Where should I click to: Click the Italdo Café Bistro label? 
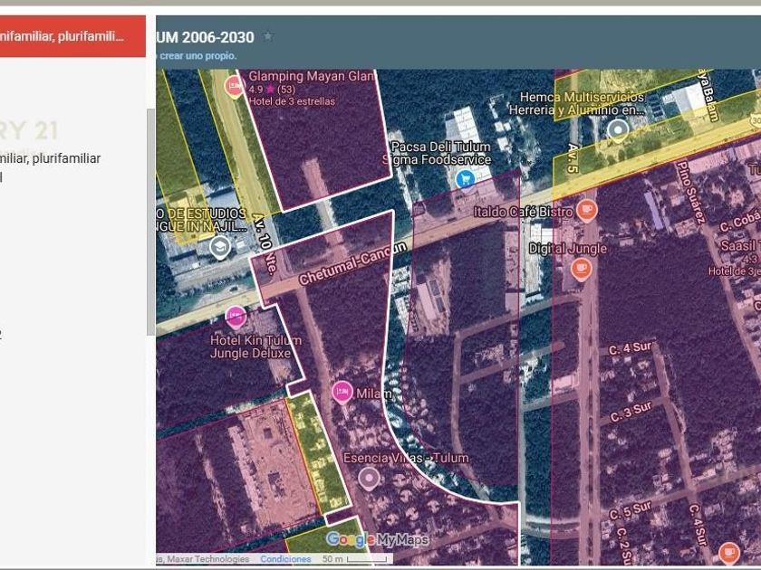(x=524, y=212)
